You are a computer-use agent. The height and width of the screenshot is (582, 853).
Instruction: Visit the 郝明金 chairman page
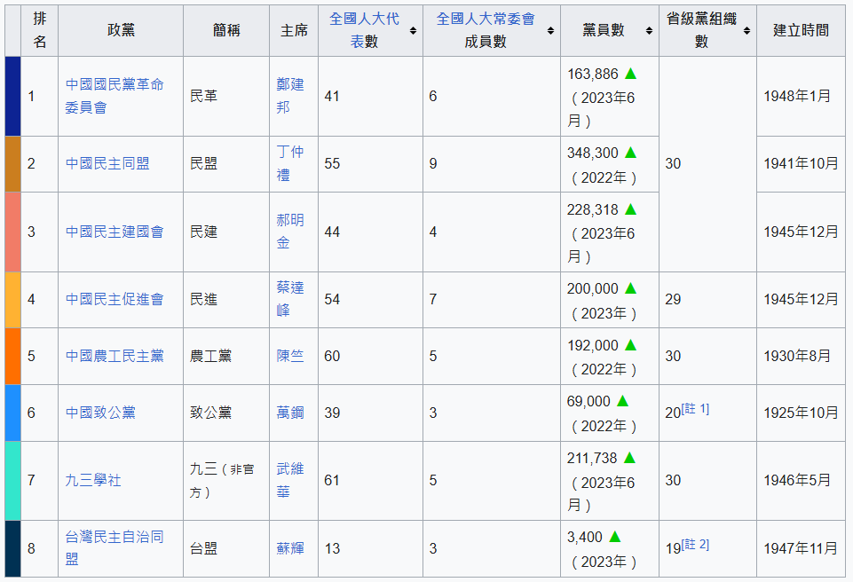pyautogui.click(x=290, y=232)
